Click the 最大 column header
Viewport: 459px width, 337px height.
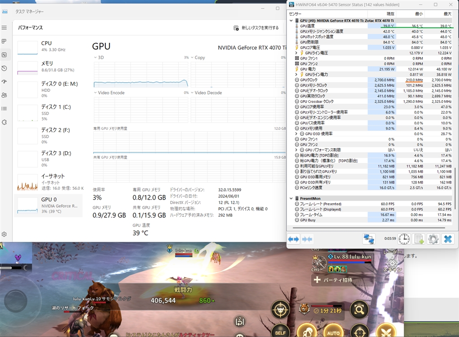[x=438, y=14]
